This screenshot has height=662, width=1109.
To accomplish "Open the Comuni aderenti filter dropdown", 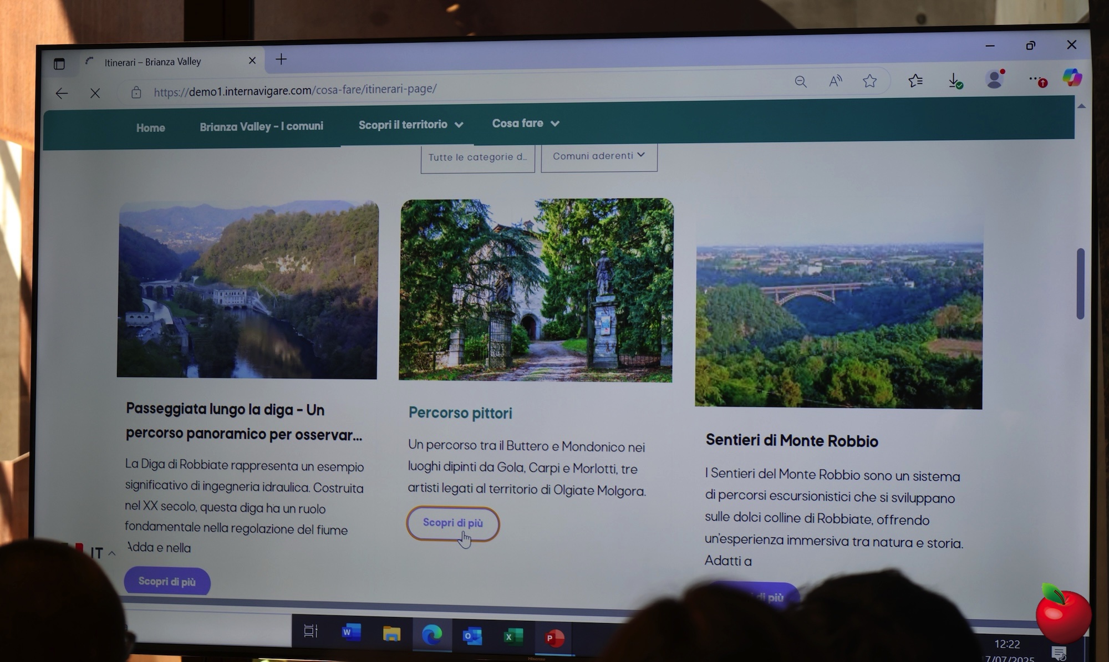I will tap(599, 157).
